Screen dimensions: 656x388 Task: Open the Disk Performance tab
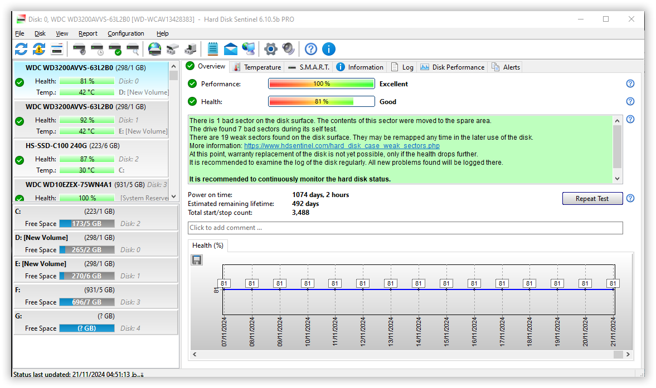pos(452,67)
